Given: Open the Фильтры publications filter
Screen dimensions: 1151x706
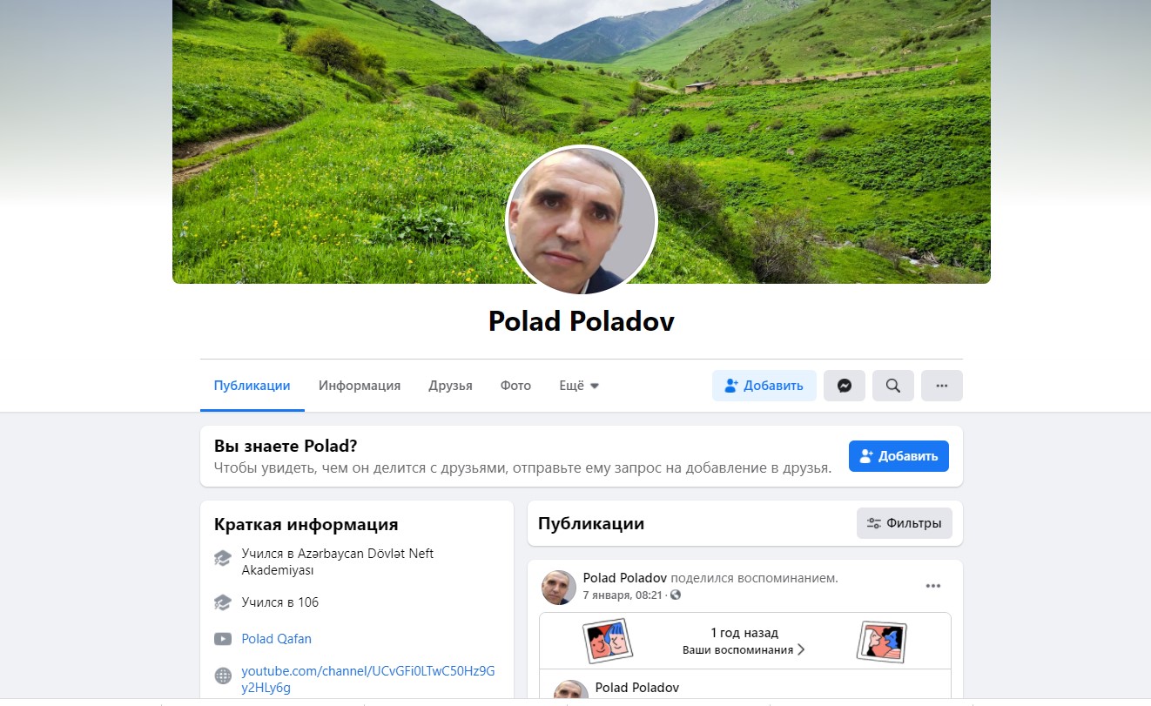Looking at the screenshot, I should (905, 523).
